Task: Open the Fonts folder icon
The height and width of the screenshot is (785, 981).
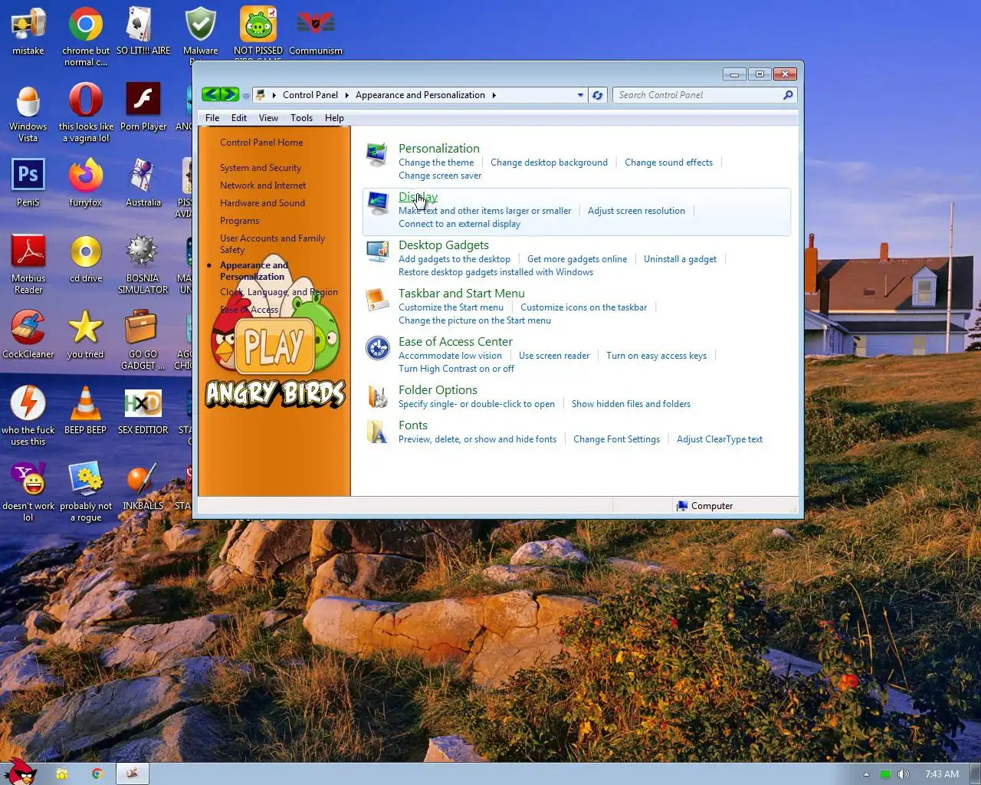Action: coord(376,432)
